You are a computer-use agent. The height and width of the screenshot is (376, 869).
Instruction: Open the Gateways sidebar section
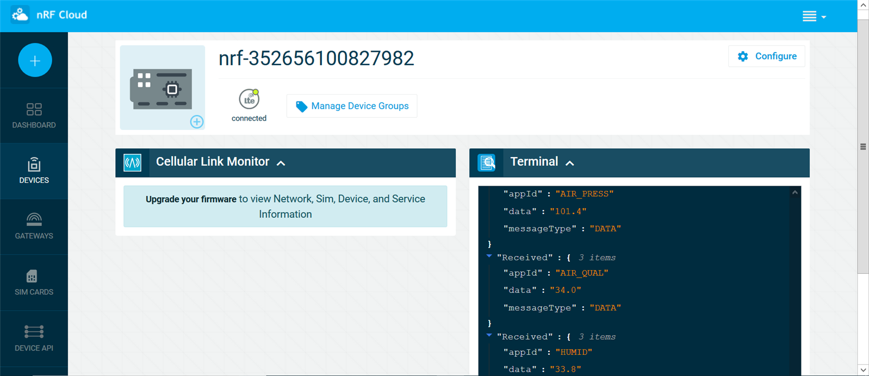34,226
